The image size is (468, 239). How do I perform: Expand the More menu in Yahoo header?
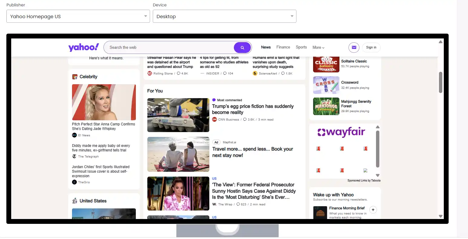pos(319,47)
